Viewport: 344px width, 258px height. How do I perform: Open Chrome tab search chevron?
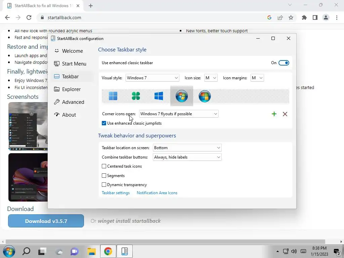290,5
